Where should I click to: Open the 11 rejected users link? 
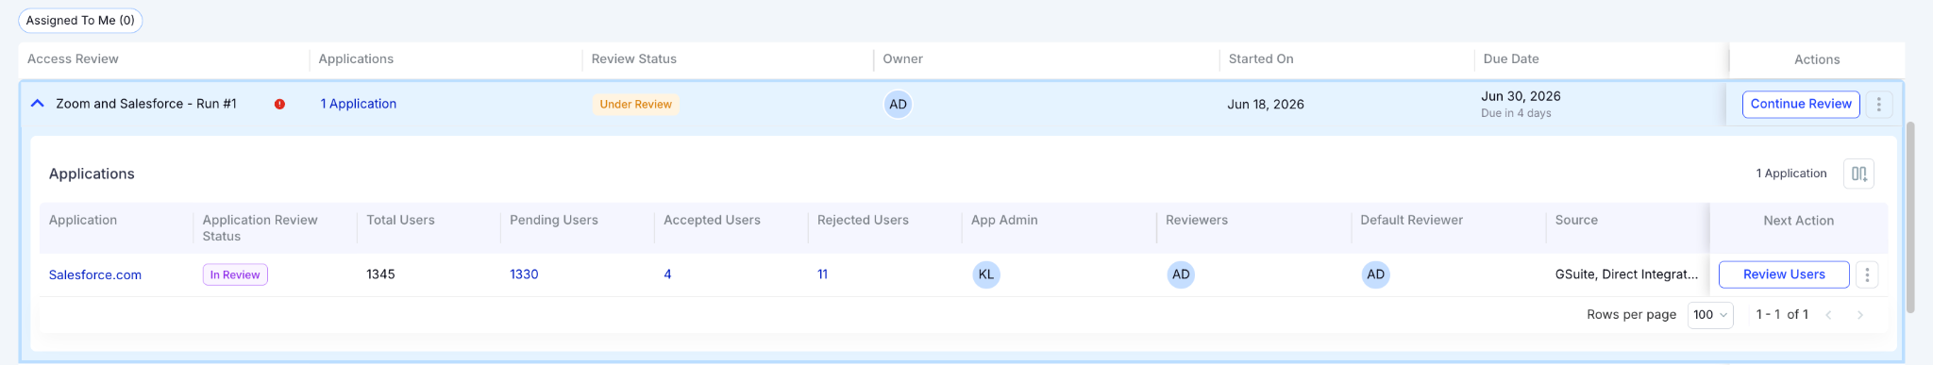pos(822,274)
